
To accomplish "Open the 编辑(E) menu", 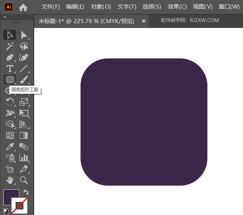I will coord(75,7).
